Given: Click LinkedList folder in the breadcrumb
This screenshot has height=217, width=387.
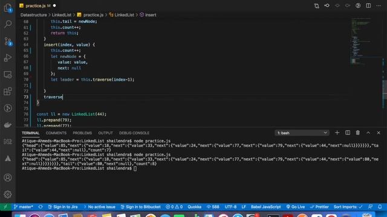Looking at the screenshot, I should coord(62,14).
